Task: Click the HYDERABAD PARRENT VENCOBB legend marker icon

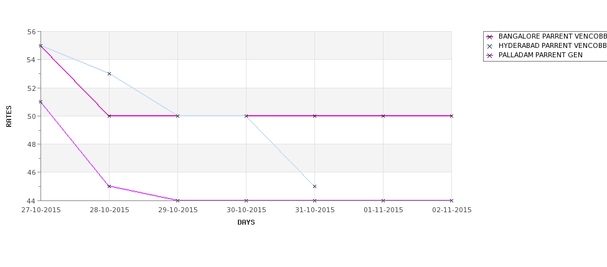Action: (490, 46)
